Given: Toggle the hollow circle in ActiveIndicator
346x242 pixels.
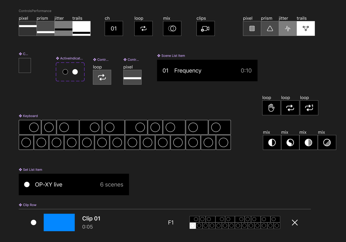Looking at the screenshot, I should point(65,72).
